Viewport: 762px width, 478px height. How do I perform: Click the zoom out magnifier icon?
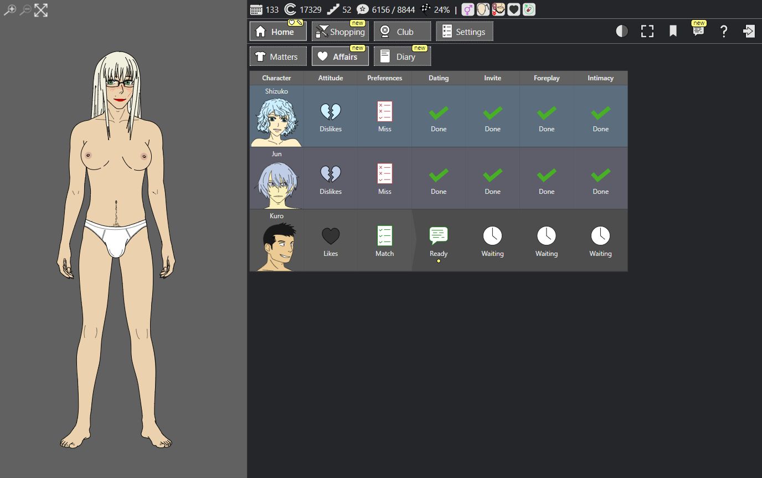tap(25, 10)
